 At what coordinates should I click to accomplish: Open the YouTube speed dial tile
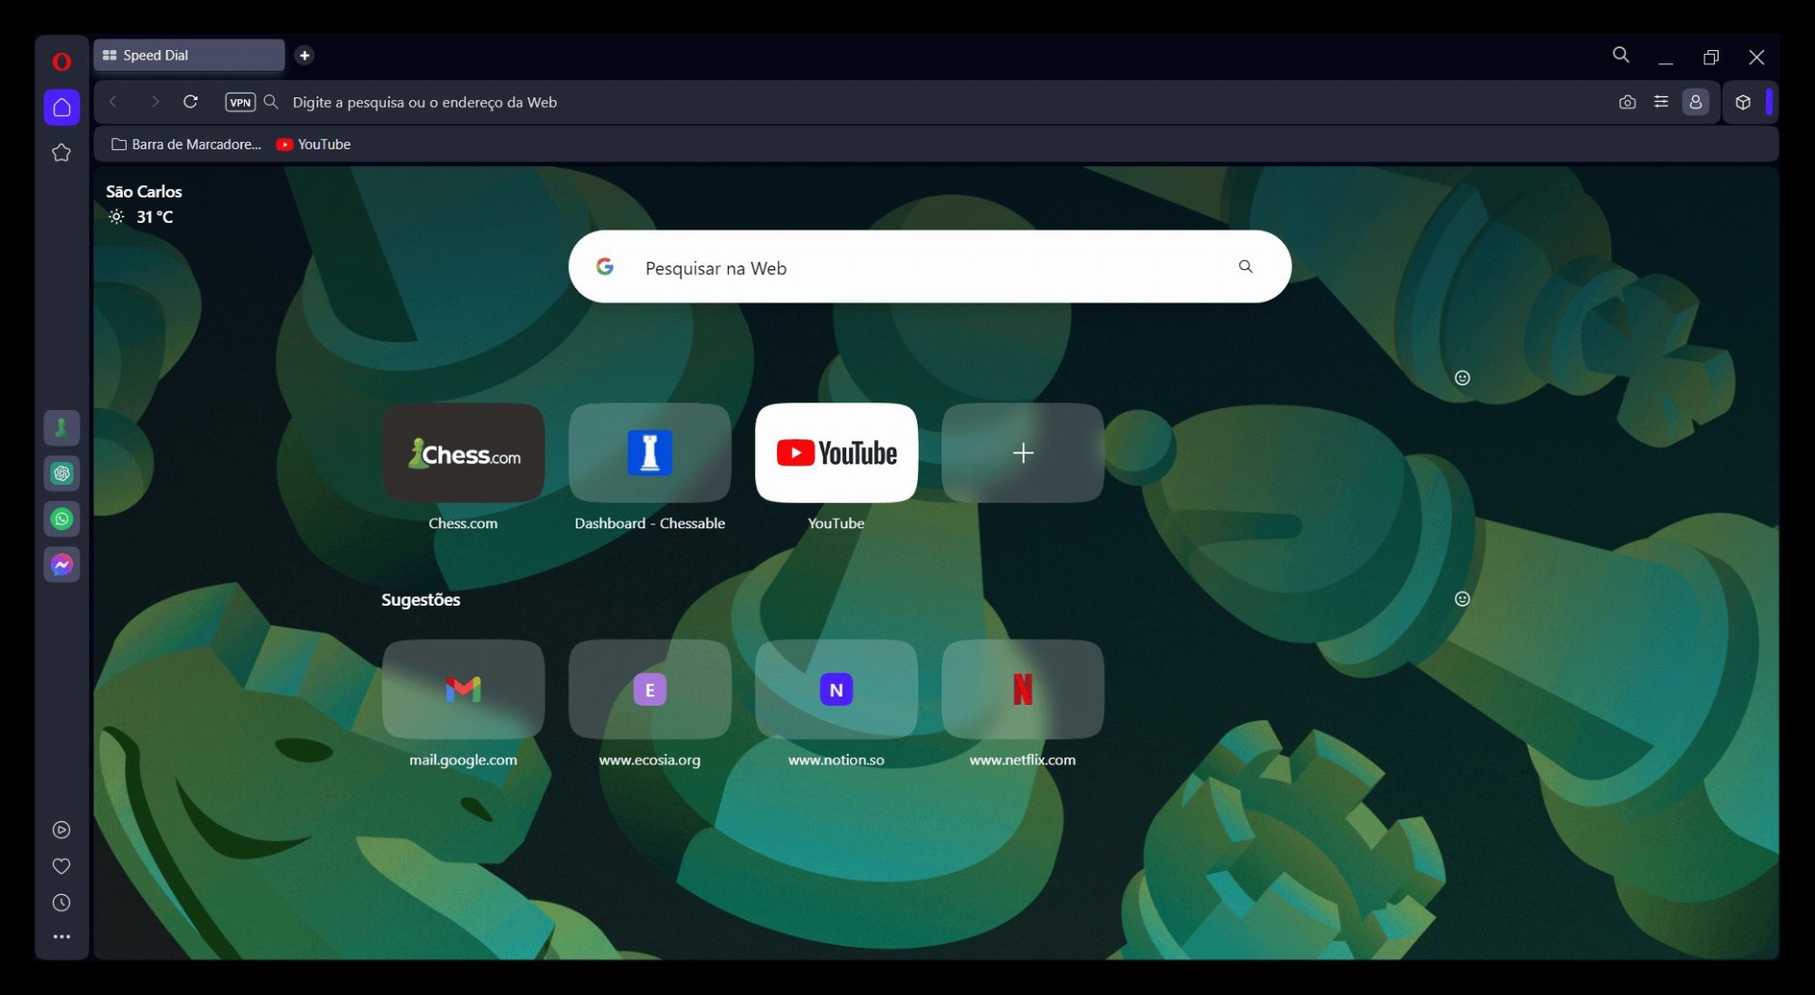click(837, 454)
